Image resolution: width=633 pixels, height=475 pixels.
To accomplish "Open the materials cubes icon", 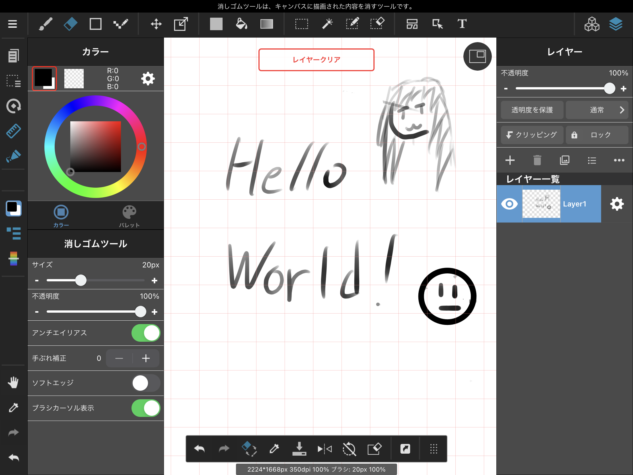I will pyautogui.click(x=591, y=24).
